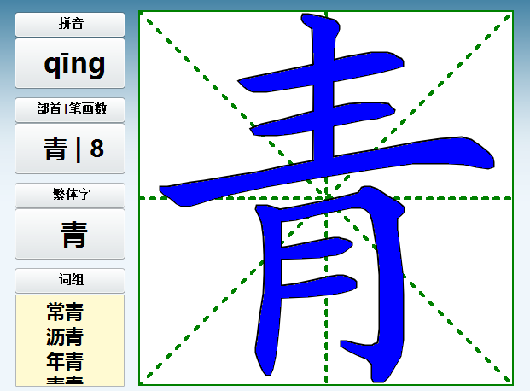Choose the word 年青 from the list

tap(65, 360)
